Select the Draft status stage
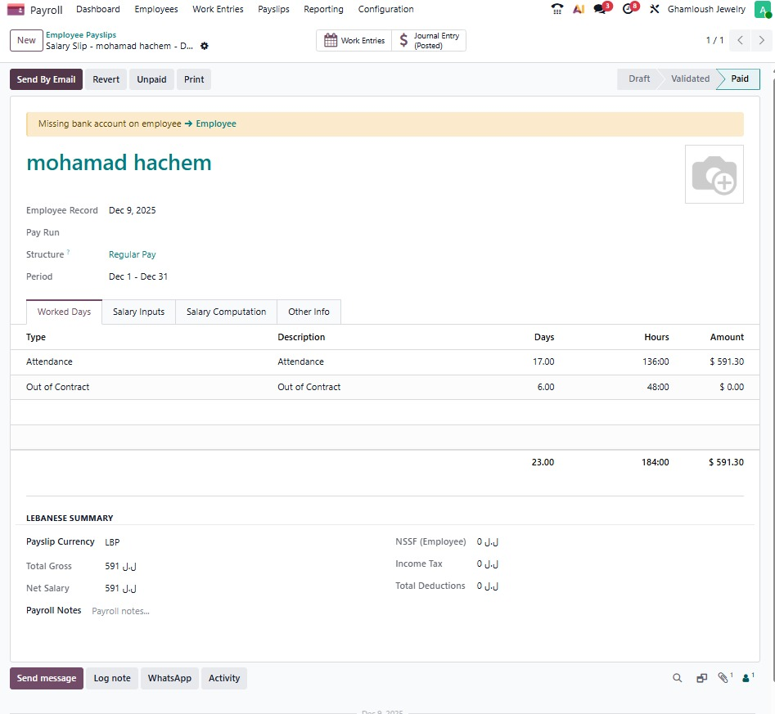 639,79
